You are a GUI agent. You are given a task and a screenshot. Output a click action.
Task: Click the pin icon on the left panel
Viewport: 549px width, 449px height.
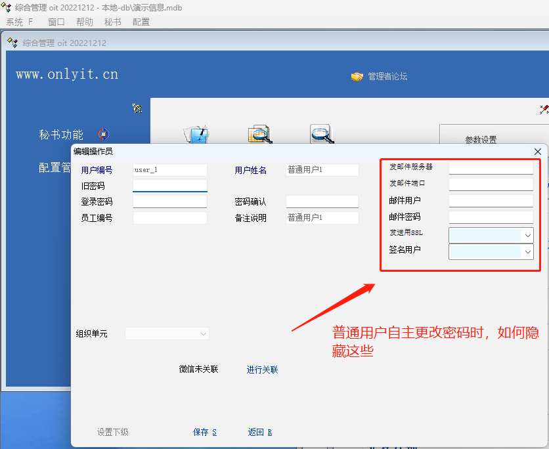tap(137, 108)
